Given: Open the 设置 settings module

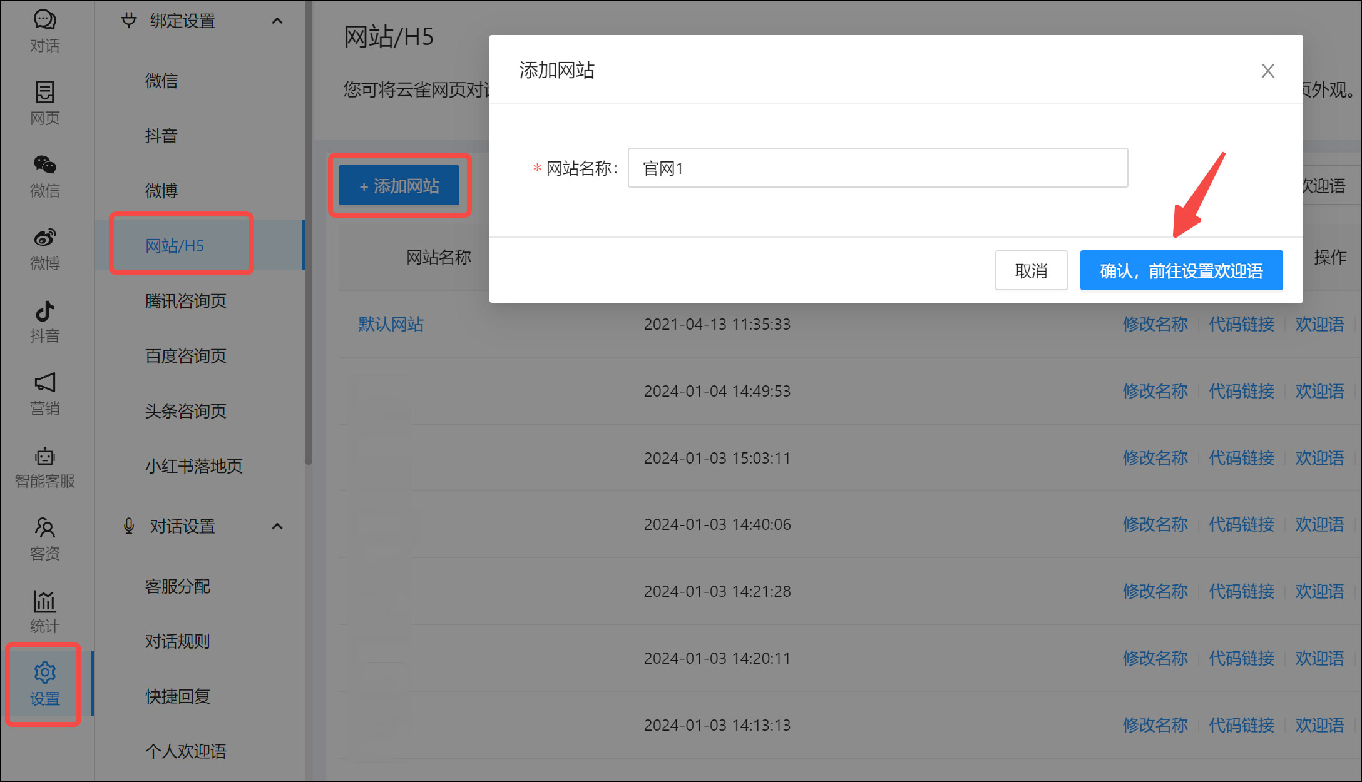Looking at the screenshot, I should tap(44, 683).
